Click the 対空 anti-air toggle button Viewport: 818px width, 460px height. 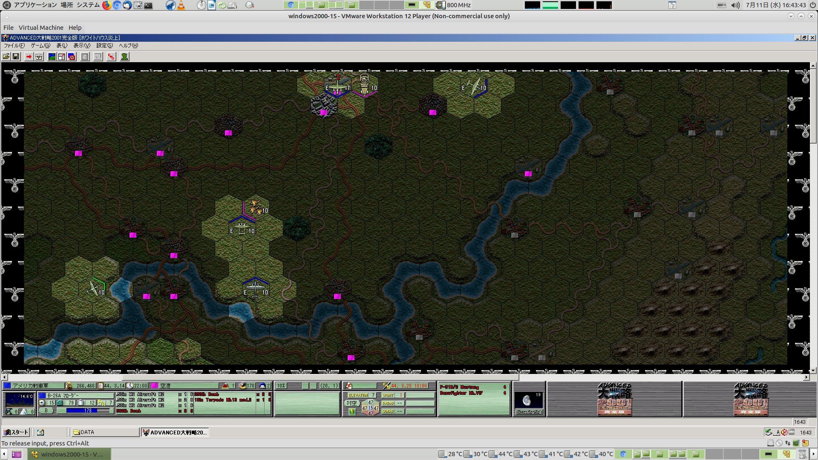351,403
